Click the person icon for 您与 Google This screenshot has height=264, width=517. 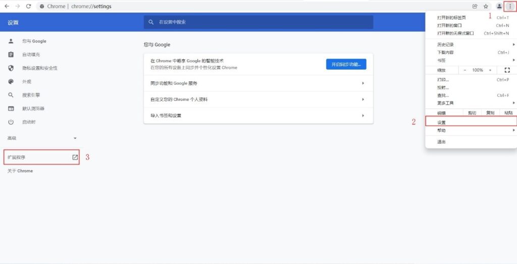click(x=11, y=41)
